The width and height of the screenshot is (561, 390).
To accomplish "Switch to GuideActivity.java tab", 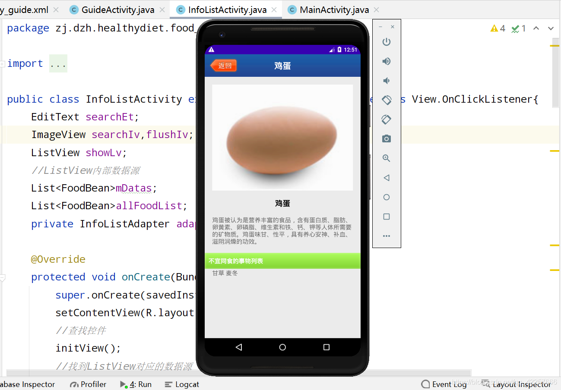I will pos(117,9).
